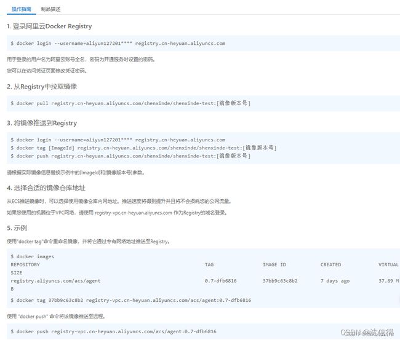This screenshot has height=340, width=400.
Task: Click the 7 days ago created value
Action: (x=335, y=281)
